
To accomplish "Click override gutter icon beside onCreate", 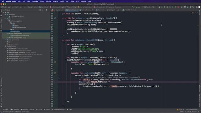I will pyautogui.click(x=55, y=18).
